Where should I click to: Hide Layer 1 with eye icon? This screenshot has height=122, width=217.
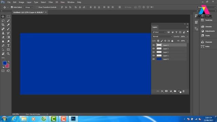(x=154, y=56)
